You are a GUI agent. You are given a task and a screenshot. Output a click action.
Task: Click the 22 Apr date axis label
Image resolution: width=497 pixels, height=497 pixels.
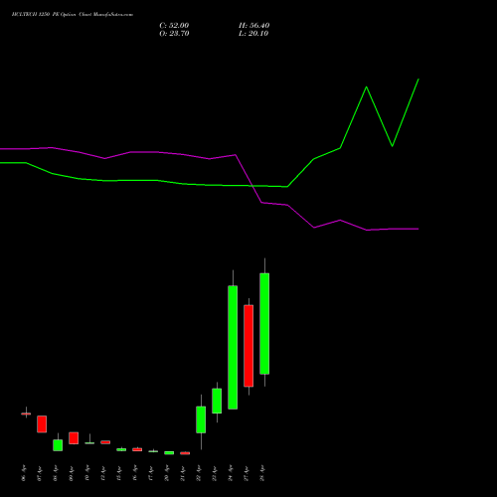coord(199,473)
